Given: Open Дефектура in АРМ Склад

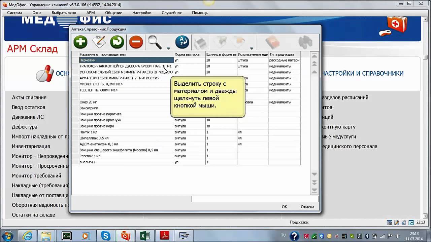Looking at the screenshot, I should pyautogui.click(x=25, y=127).
